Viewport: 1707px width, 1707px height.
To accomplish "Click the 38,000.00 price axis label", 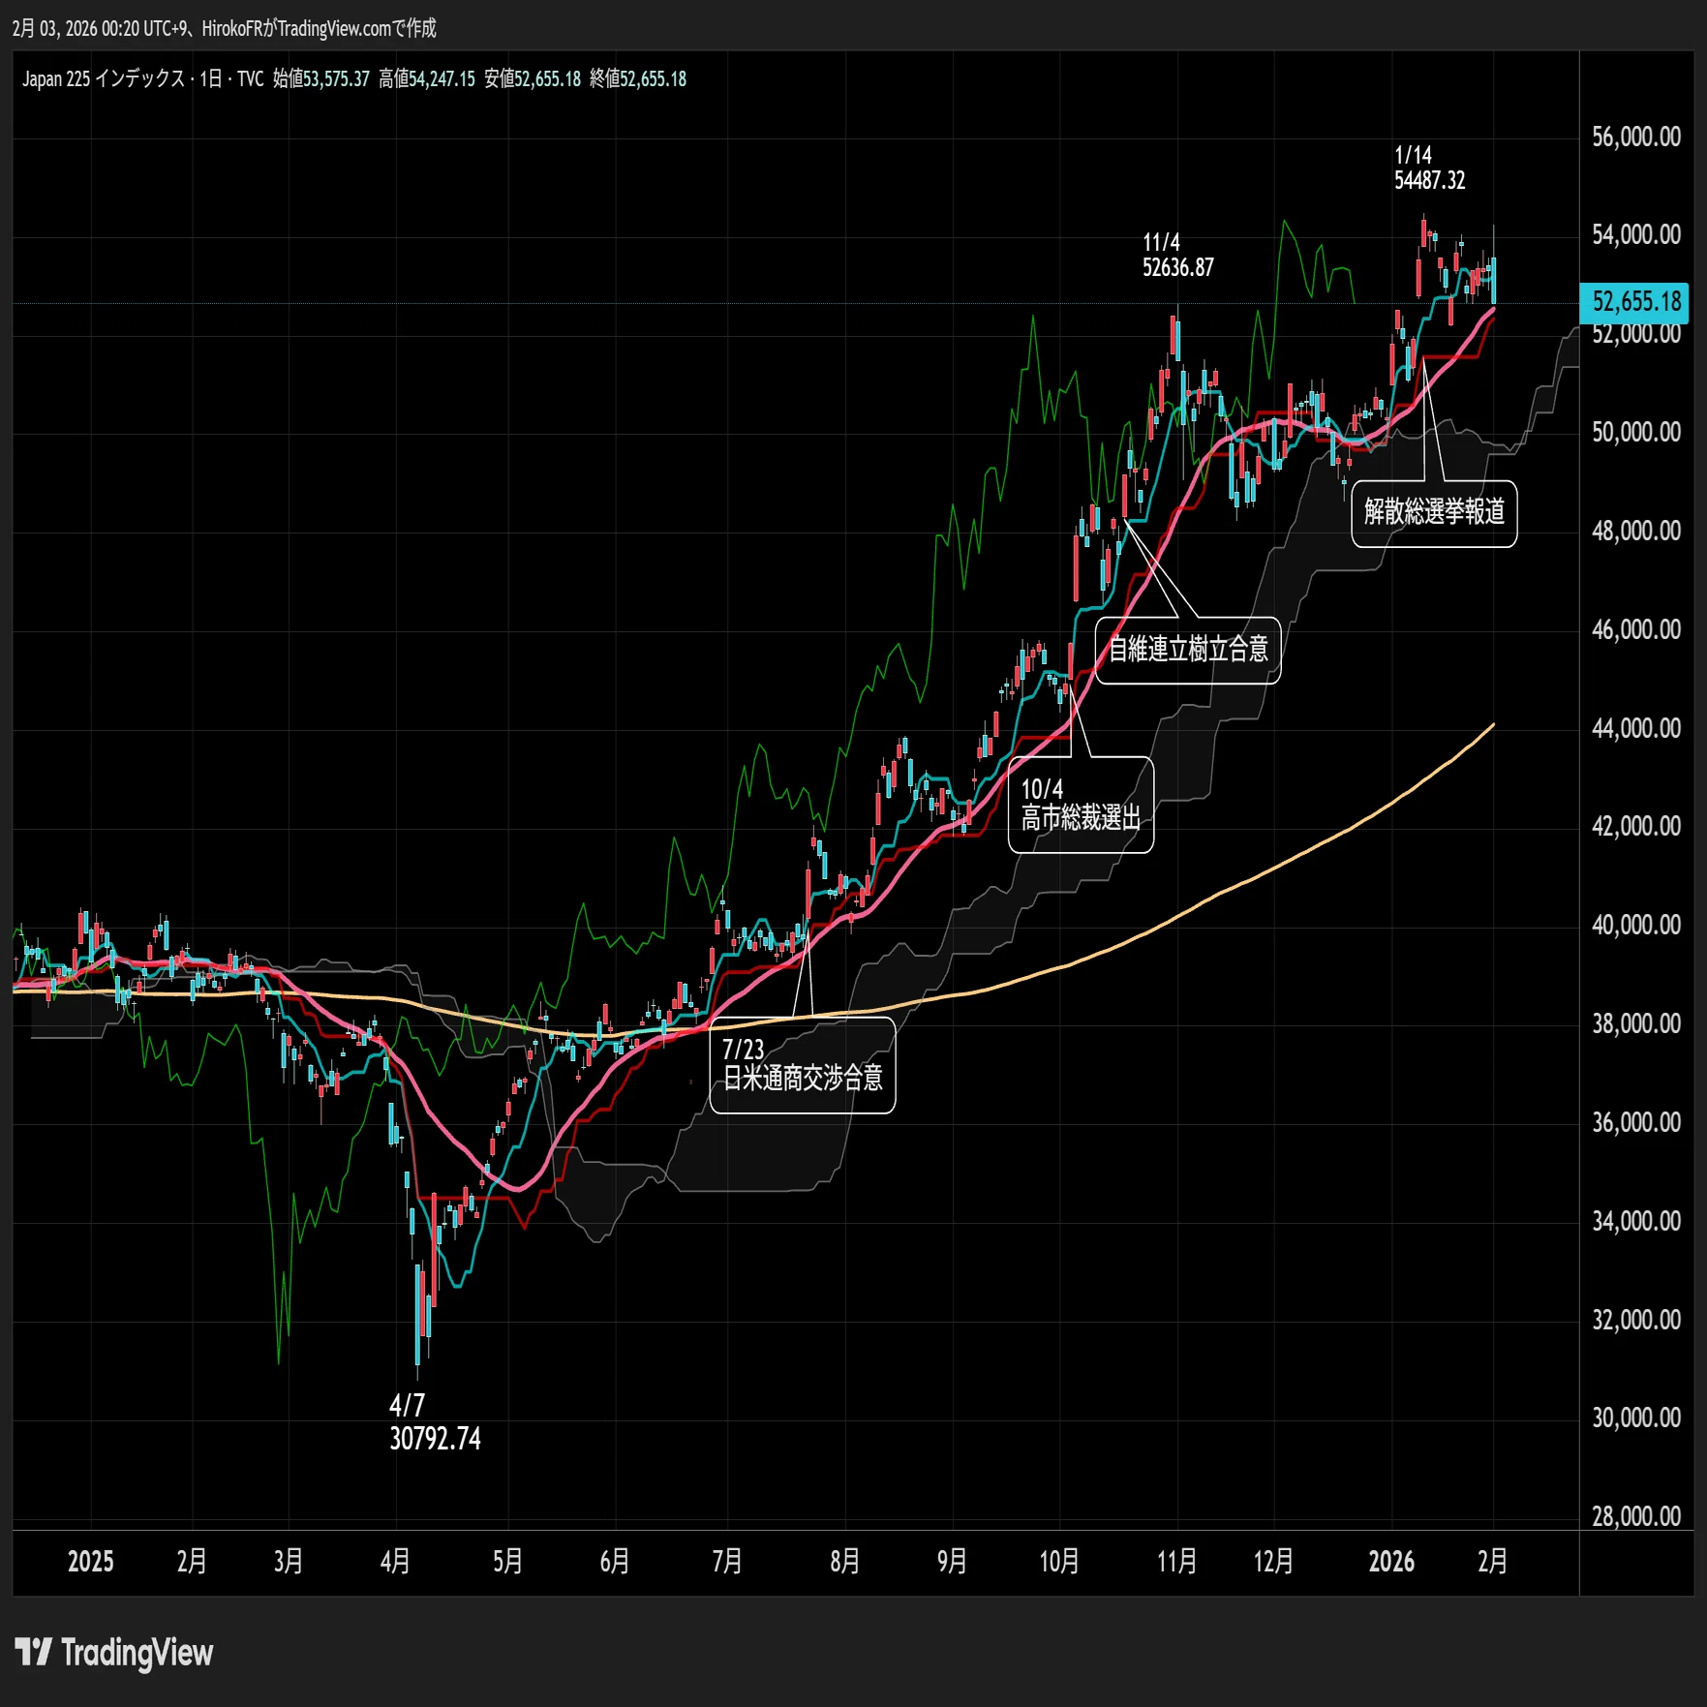I will (x=1636, y=1023).
